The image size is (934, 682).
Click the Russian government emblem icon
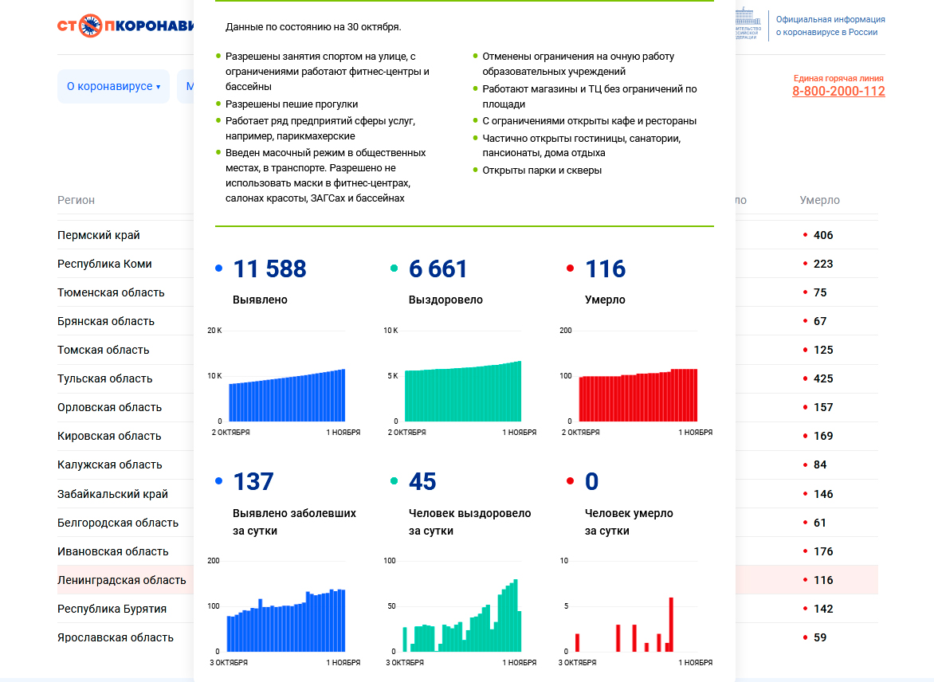pyautogui.click(x=747, y=24)
